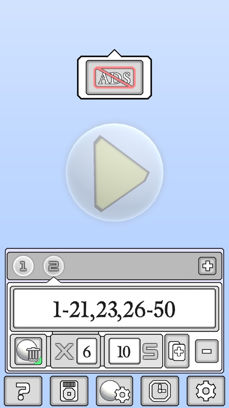This screenshot has height=408, width=229.
Task: Open help via the question mark icon
Action: click(23, 391)
